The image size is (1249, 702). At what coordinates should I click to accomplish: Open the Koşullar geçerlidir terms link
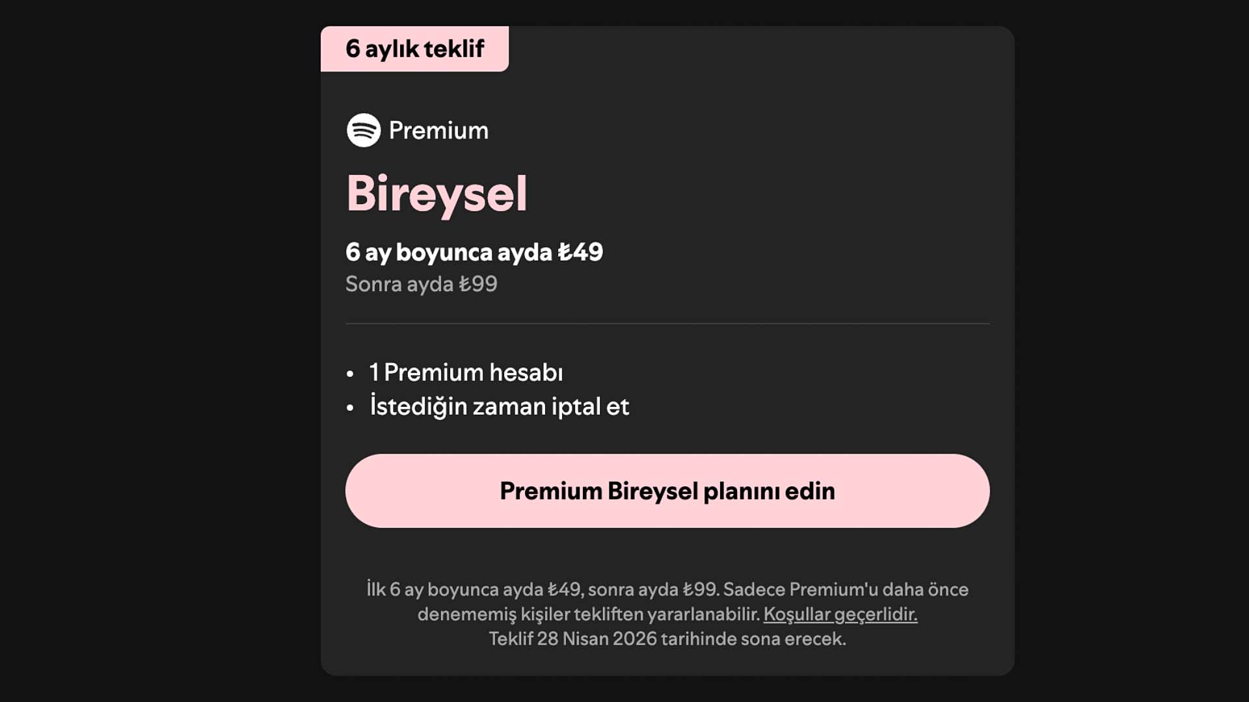[x=840, y=614]
